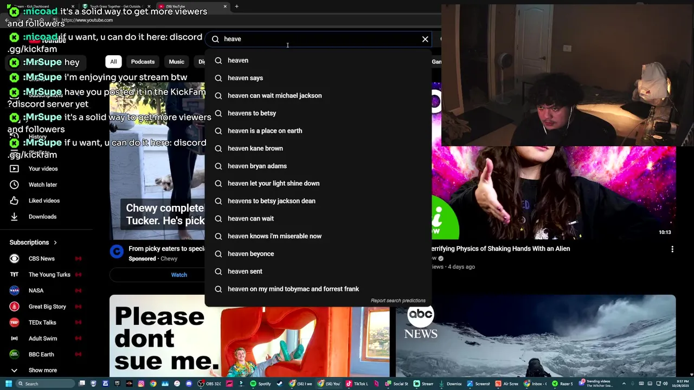This screenshot has height=390, width=694.
Task: Expand the Subscriptions chevron
Action: pos(55,243)
